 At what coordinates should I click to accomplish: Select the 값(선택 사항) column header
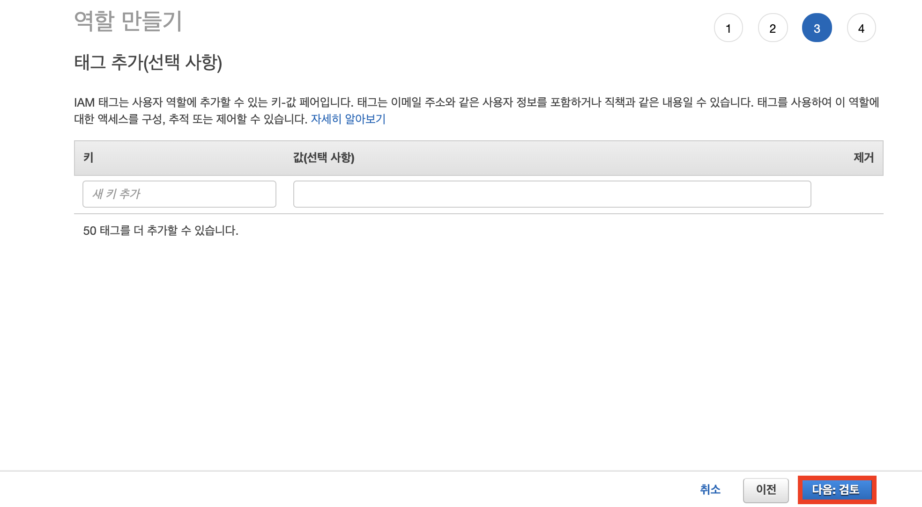(x=324, y=158)
